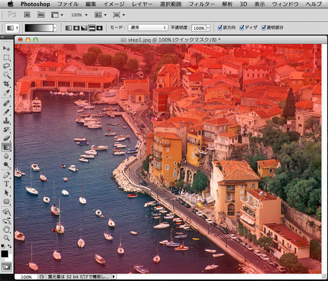Image resolution: width=328 pixels, height=281 pixels.
Task: Open the gradient picker dropdown arrow
Action: tap(55, 28)
